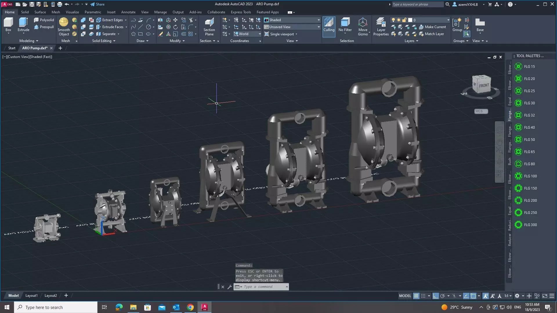Open the Layout1 tab
Screen dimensions: 557x313
tap(31, 296)
